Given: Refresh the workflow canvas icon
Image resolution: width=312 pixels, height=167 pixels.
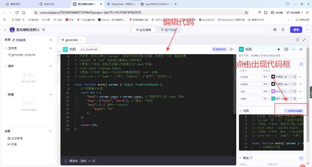Looking at the screenshot, I should [297, 40].
